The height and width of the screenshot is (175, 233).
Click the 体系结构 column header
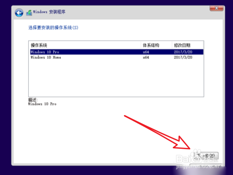point(156,45)
